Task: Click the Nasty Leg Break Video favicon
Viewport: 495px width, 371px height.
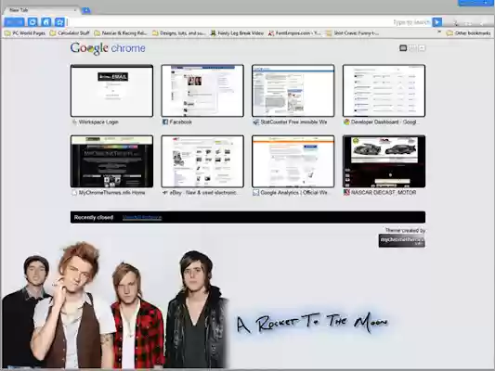Action: click(x=213, y=33)
